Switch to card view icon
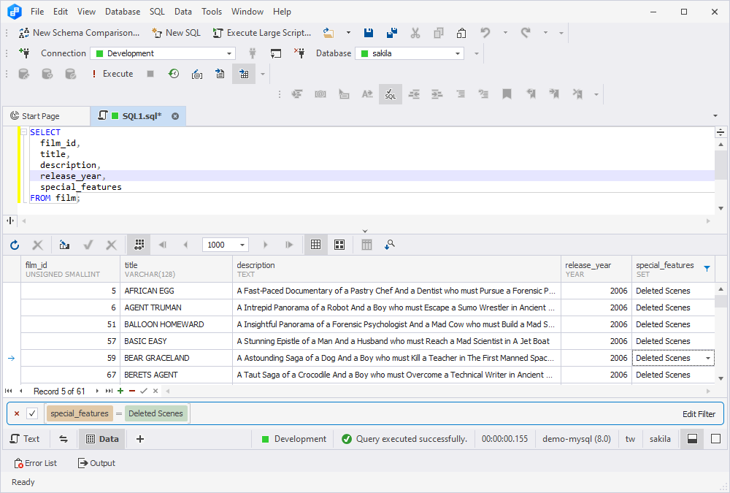Screen dimensions: 730x493 [x=339, y=245]
